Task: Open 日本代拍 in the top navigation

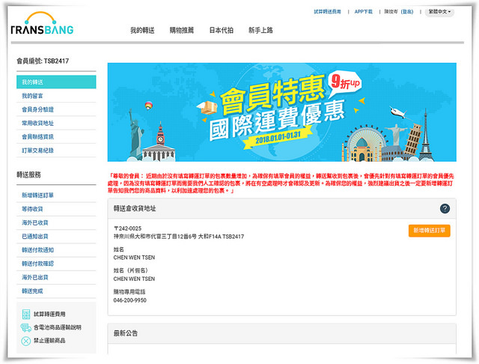Action: pos(222,30)
